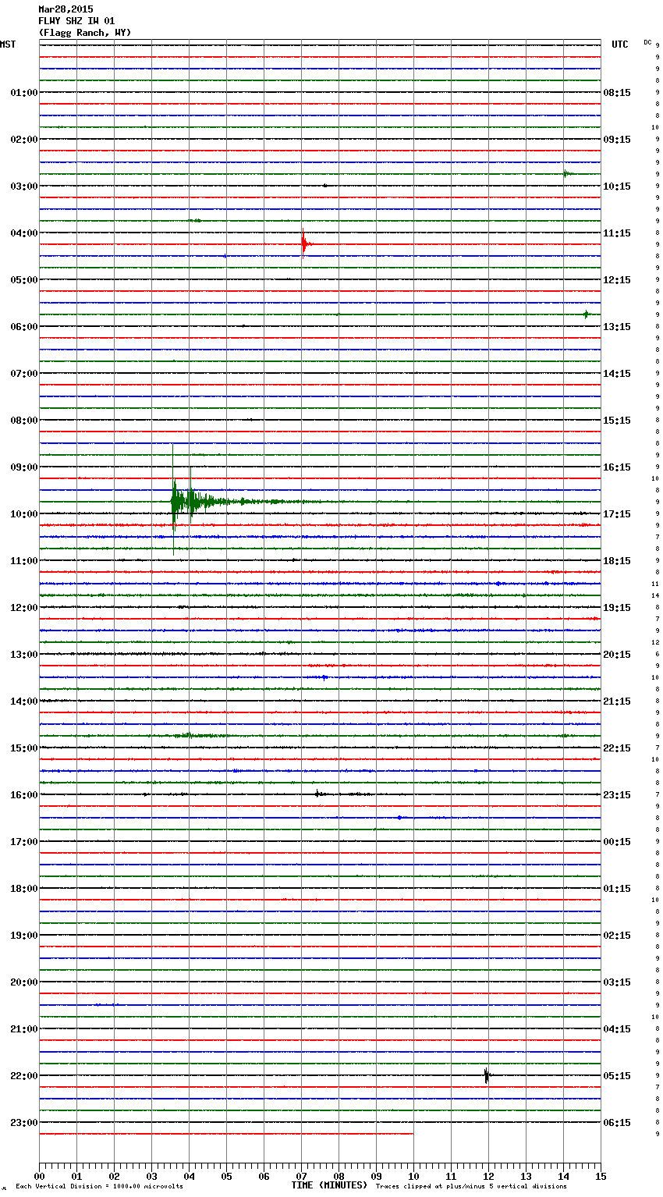Click the DC column header

(x=647, y=42)
